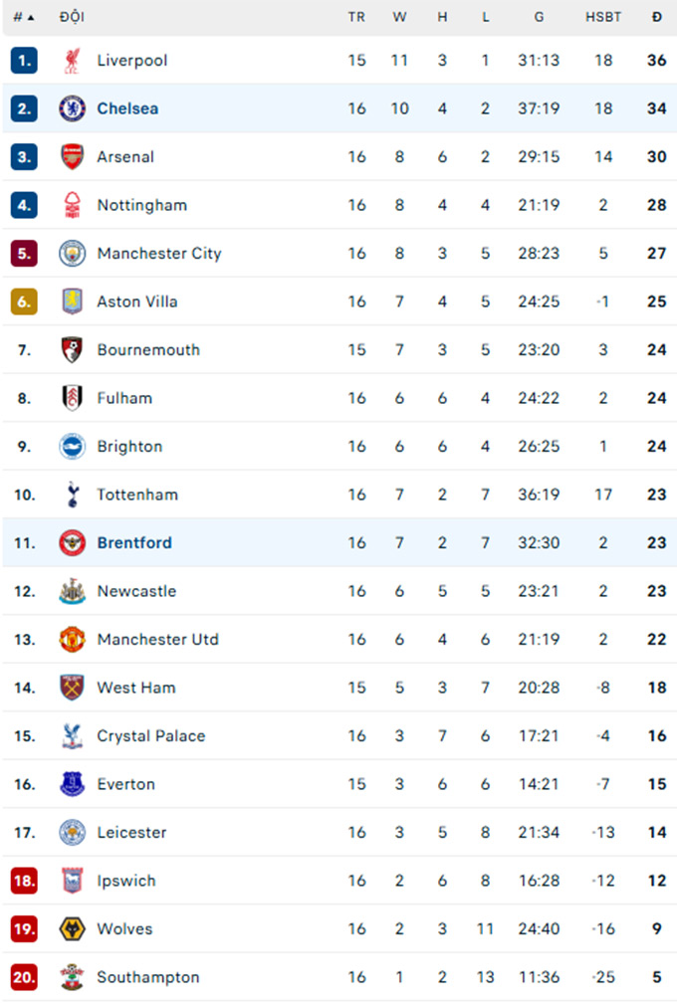Click the Tottenham cockerel crest icon
This screenshot has height=1004, width=677.
click(x=73, y=495)
